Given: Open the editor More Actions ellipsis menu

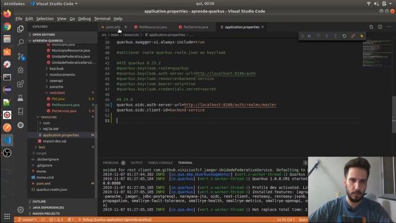Looking at the screenshot, I should (x=389, y=27).
